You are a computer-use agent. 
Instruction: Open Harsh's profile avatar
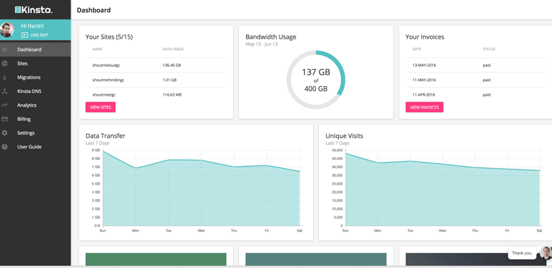[x=7, y=30]
